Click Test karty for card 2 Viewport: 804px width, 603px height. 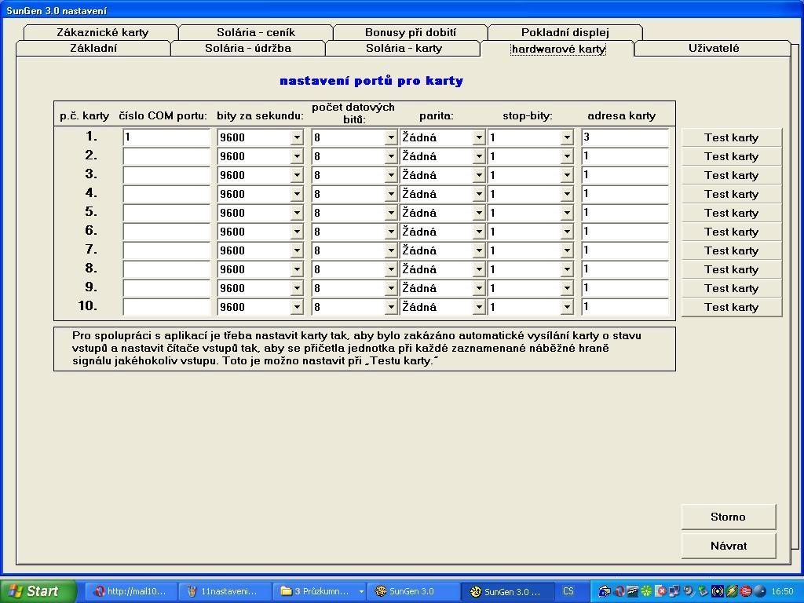(731, 156)
